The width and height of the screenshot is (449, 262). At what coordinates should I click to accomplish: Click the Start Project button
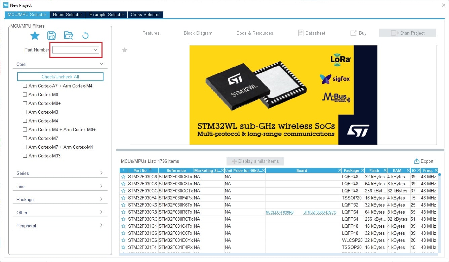[x=408, y=33]
